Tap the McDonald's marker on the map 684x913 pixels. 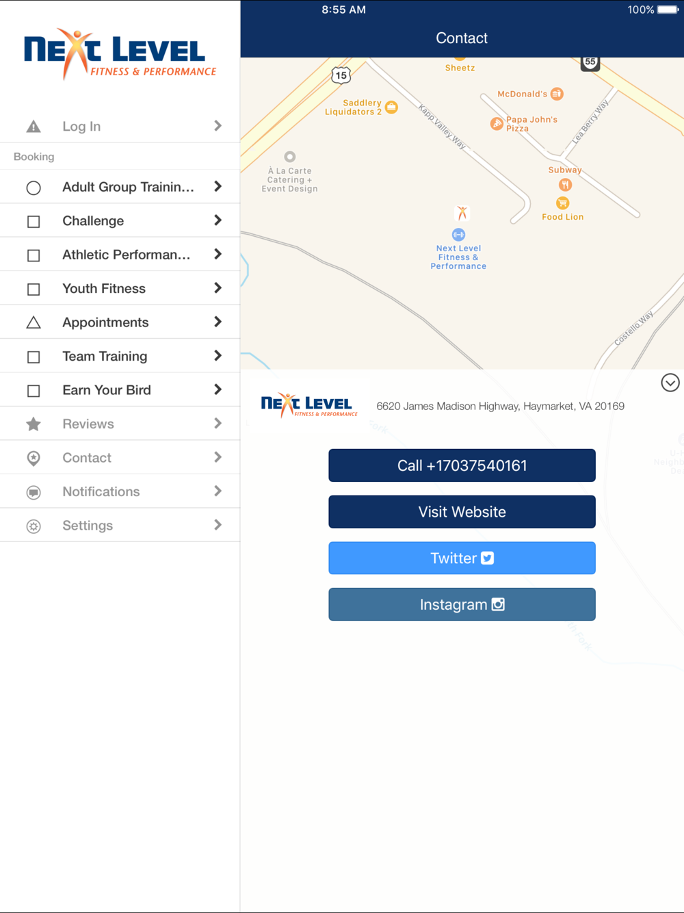pos(557,94)
